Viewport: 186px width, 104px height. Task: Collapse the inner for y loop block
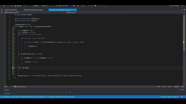tap(14, 38)
